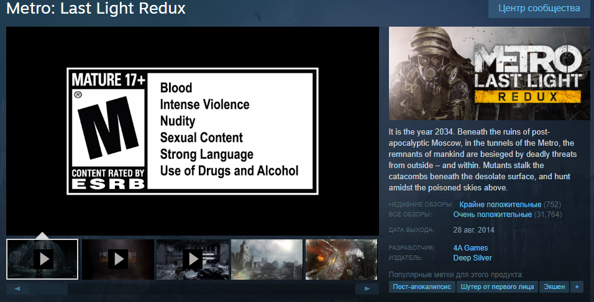Open recent reviews Крайне положительные link

pos(500,205)
